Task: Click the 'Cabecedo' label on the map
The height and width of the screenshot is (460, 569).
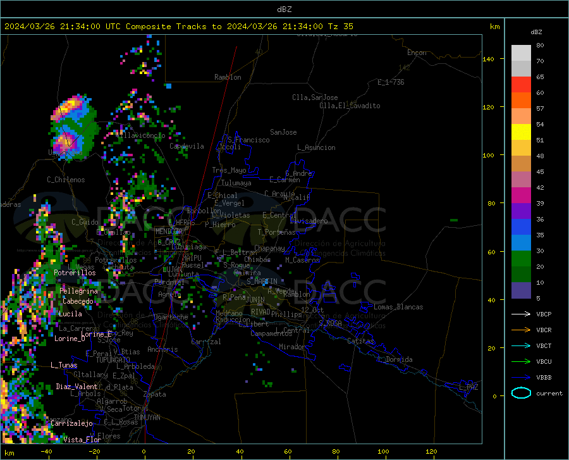Action: coord(78,301)
